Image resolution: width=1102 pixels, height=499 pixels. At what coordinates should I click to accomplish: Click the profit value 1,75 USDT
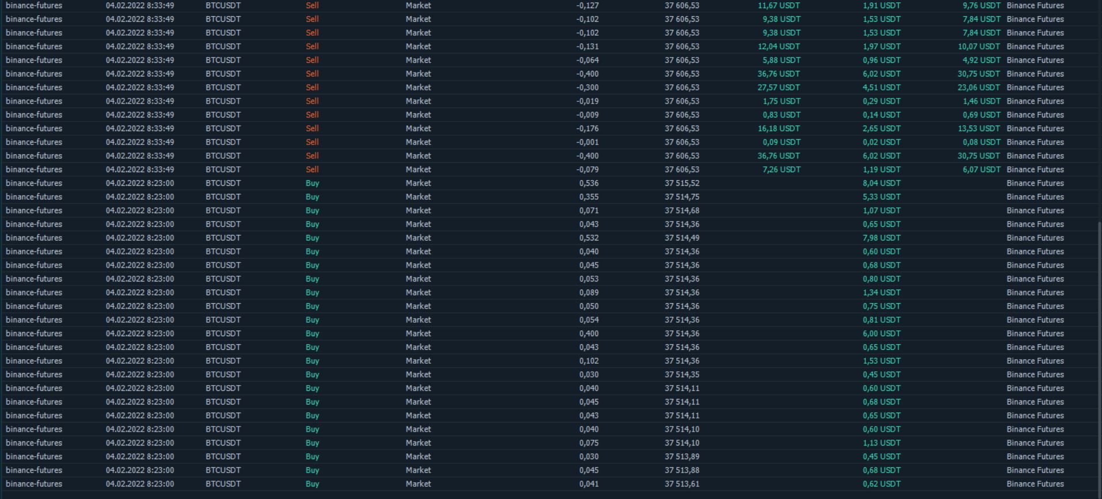point(781,101)
